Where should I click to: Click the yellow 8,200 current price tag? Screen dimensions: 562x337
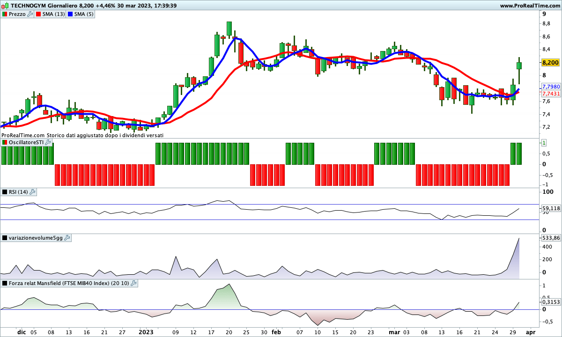click(550, 63)
